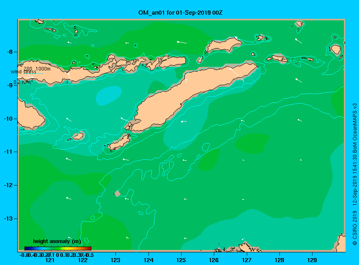Click latitude tick label -12

[8, 185]
